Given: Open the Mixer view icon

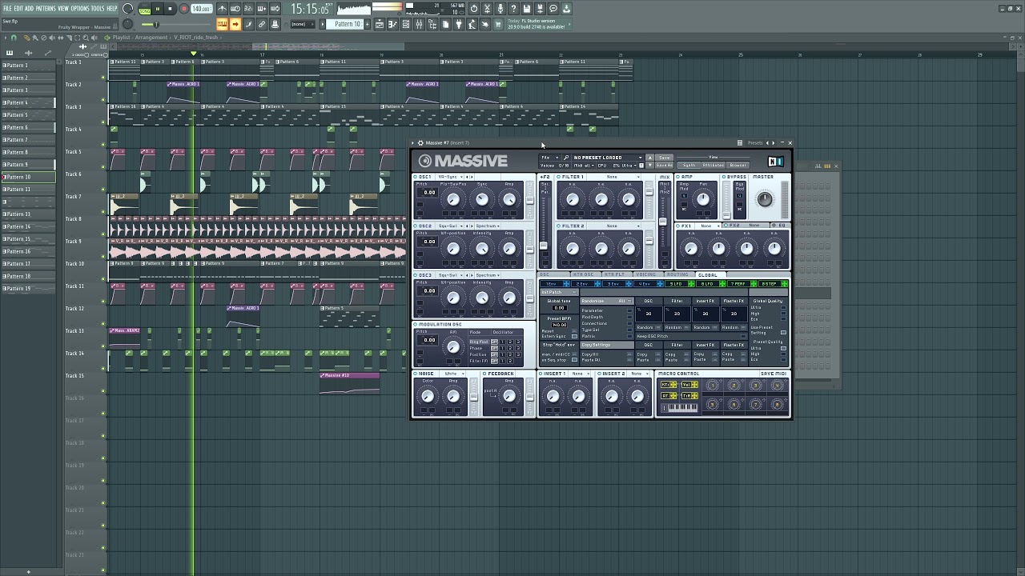Looking at the screenshot, I should [419, 24].
